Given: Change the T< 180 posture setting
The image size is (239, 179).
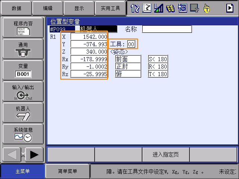Looking at the screenshot, I should (158, 74).
